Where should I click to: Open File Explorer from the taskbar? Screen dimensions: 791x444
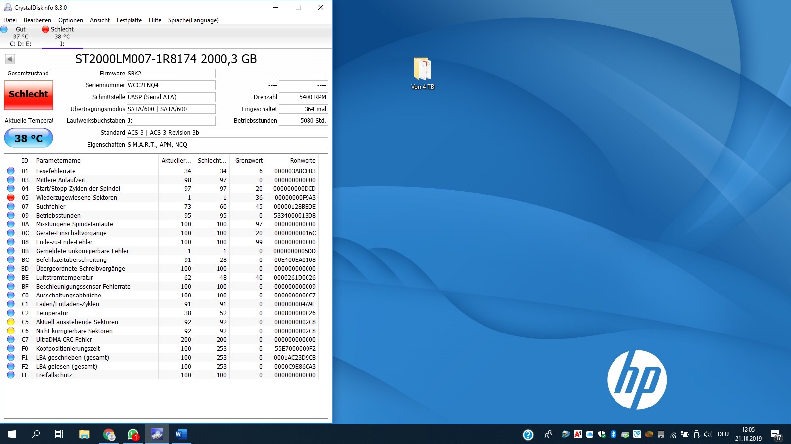tap(85, 434)
